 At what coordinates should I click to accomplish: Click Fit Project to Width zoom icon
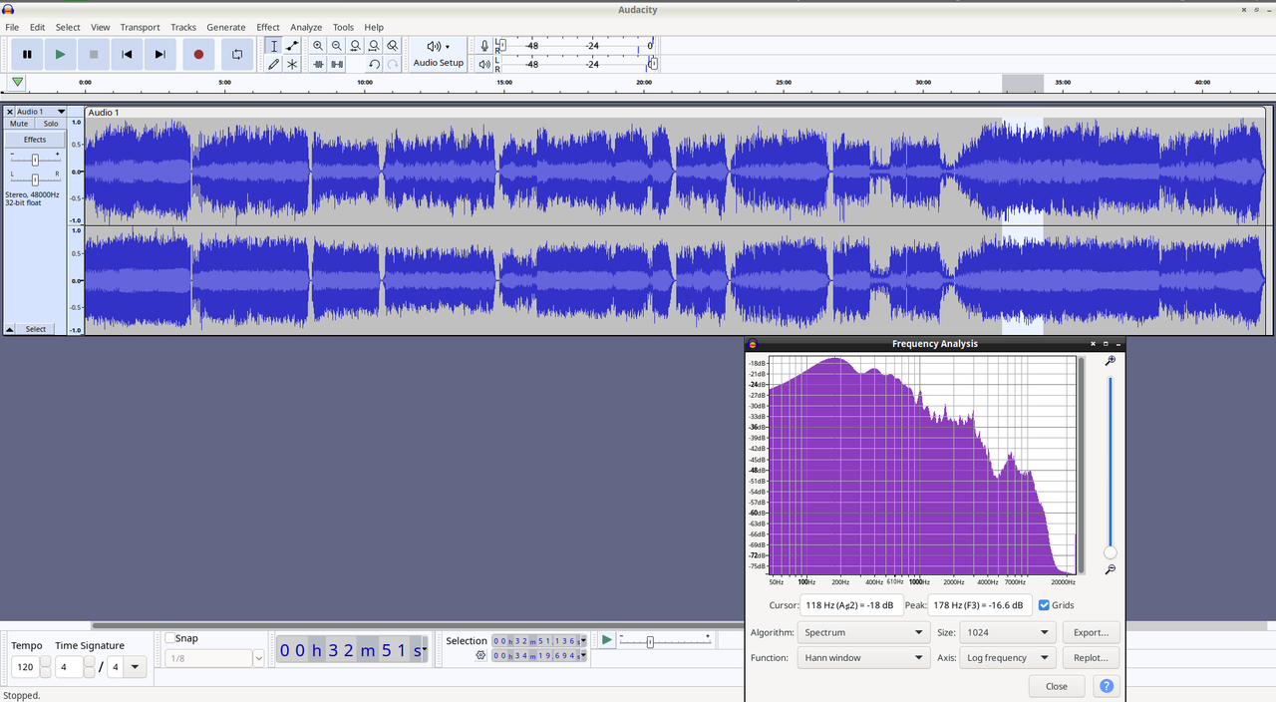374,46
